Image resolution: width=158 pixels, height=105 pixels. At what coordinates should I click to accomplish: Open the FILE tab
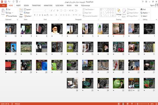click(x=3, y=6)
